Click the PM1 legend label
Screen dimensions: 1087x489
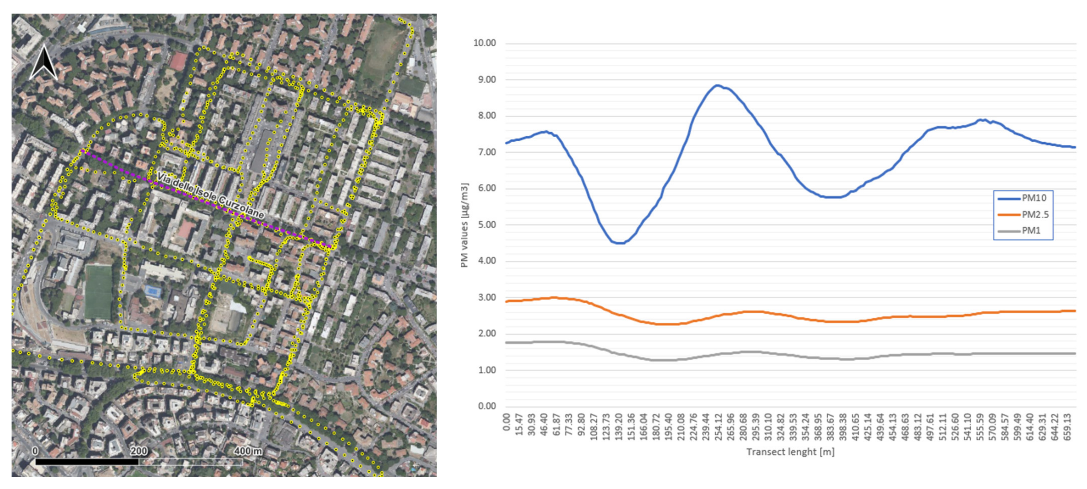point(1031,231)
